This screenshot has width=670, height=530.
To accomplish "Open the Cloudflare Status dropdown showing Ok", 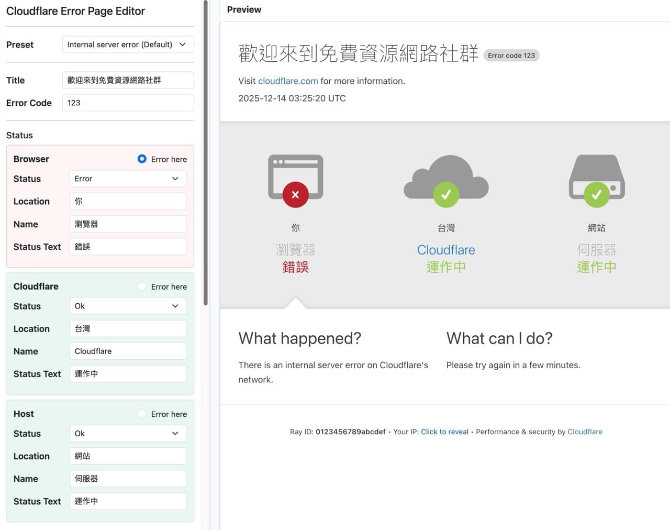I will point(128,306).
